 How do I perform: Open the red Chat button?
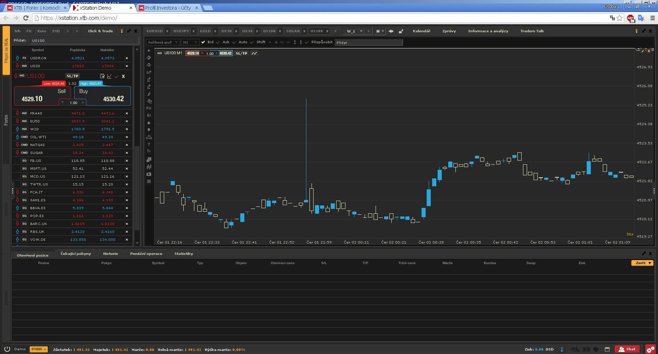point(627,349)
